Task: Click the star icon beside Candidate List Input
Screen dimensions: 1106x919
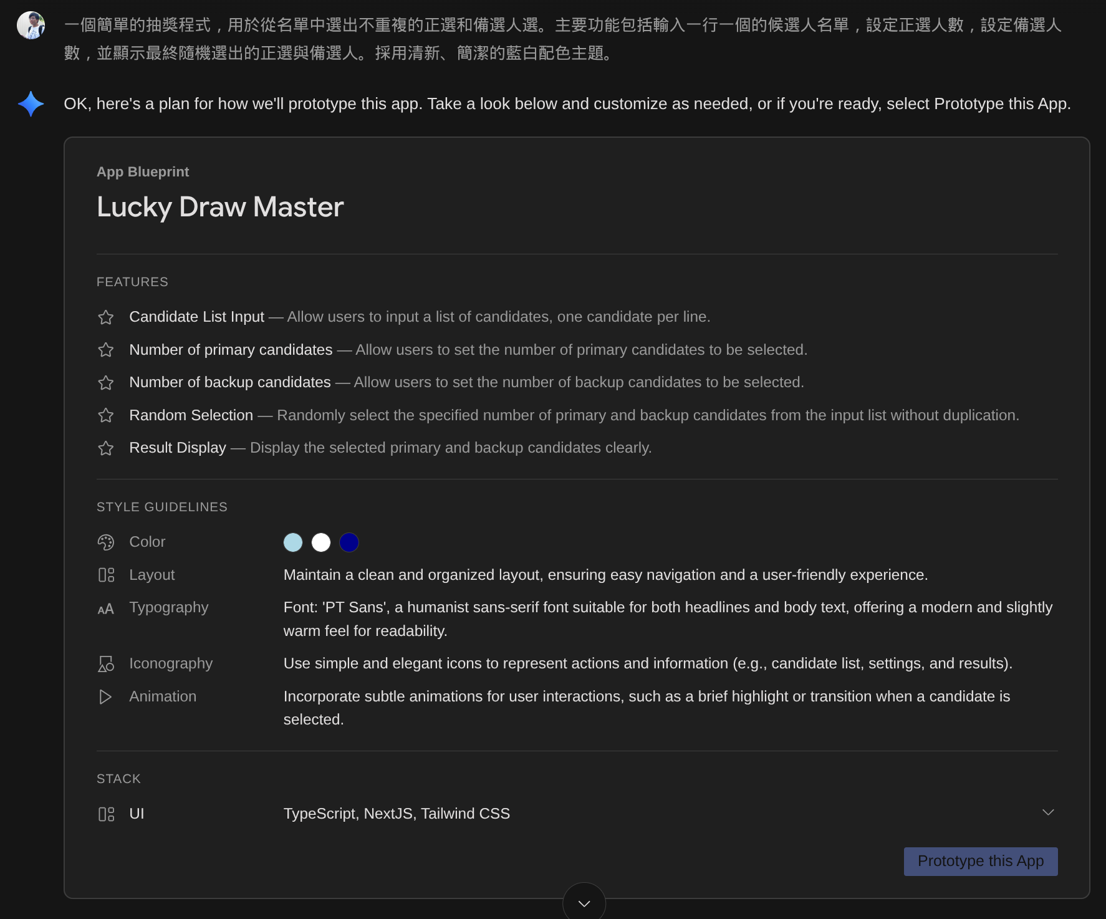Action: coord(106,317)
